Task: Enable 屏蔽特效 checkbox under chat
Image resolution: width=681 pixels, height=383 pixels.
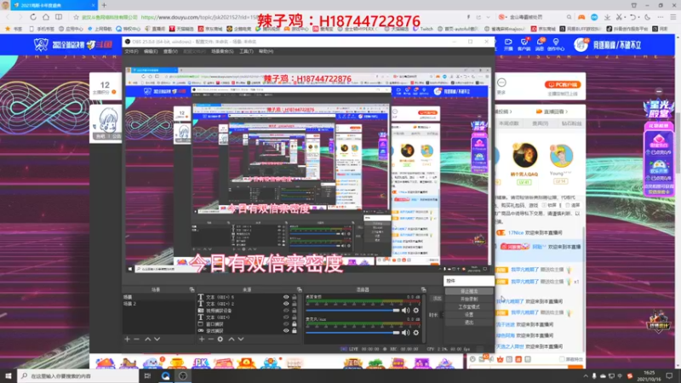Action: click(562, 359)
